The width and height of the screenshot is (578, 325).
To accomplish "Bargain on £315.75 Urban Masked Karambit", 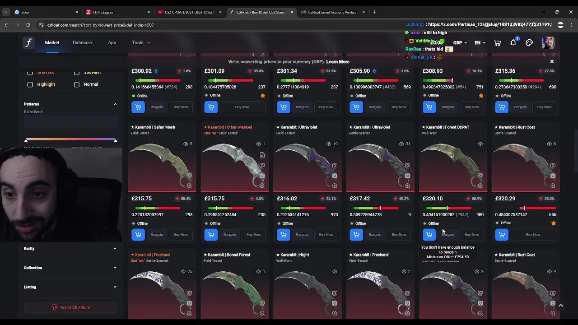I will pos(229,234).
